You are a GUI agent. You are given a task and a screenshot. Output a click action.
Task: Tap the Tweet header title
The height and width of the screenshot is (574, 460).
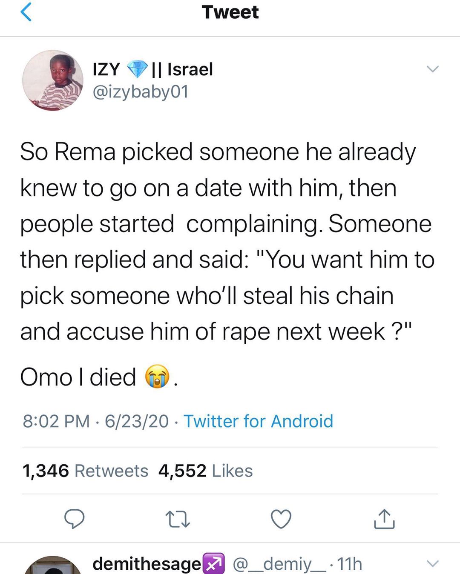coord(230,12)
